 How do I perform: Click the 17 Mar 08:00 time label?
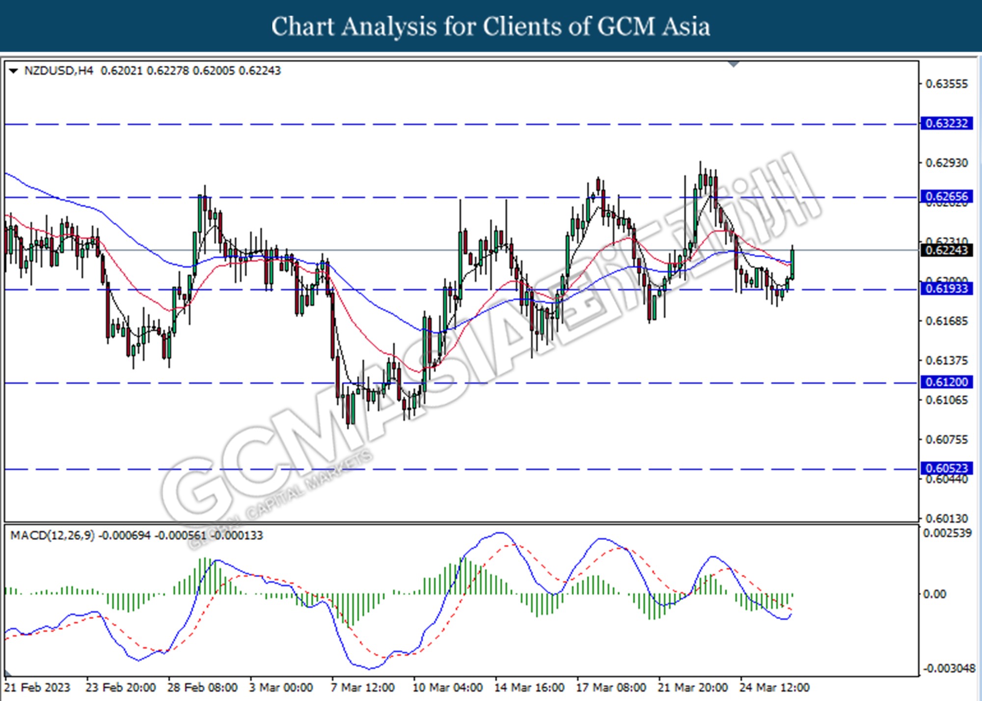tap(611, 687)
